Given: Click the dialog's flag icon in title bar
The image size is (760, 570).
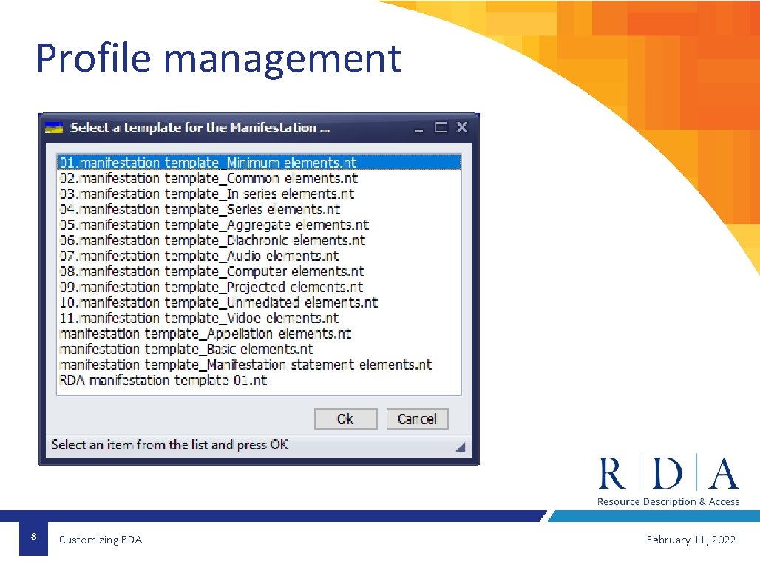Looking at the screenshot, I should pyautogui.click(x=54, y=127).
